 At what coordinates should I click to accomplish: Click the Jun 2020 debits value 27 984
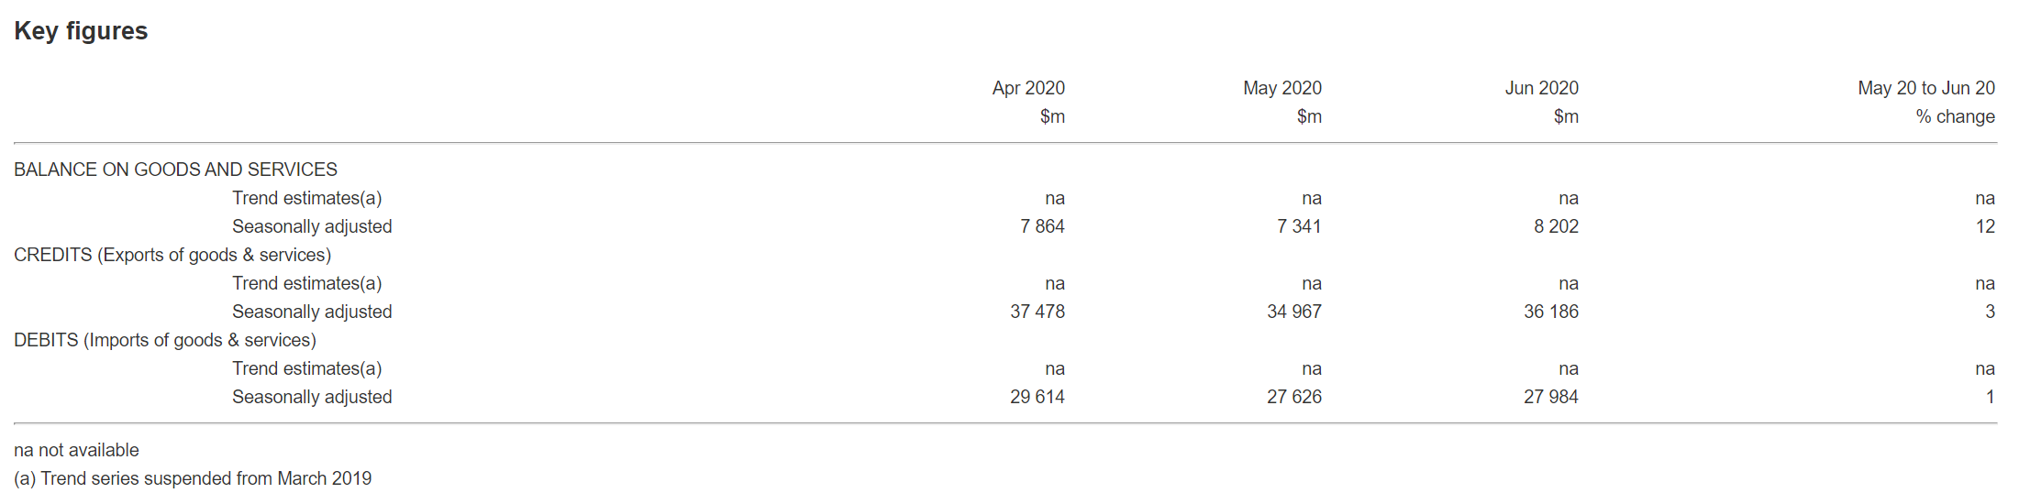[x=1551, y=397]
